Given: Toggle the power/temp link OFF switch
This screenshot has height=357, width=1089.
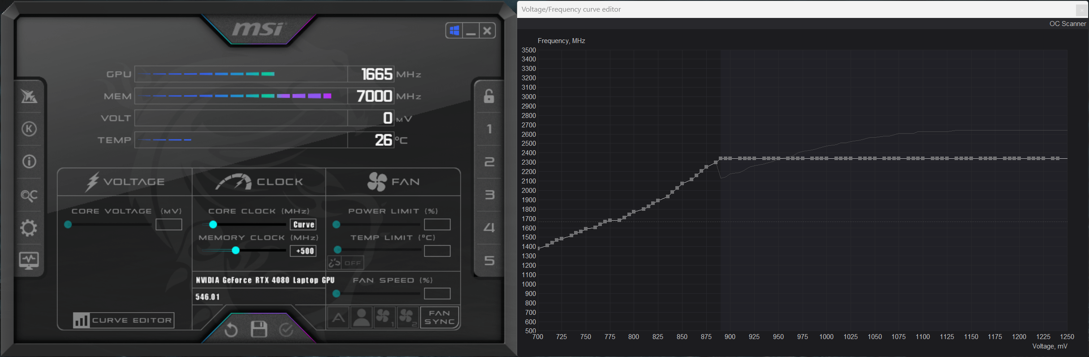Looking at the screenshot, I should pyautogui.click(x=346, y=263).
